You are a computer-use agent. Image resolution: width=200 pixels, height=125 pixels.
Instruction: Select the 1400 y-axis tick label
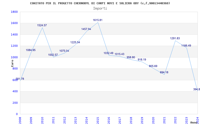14,34
